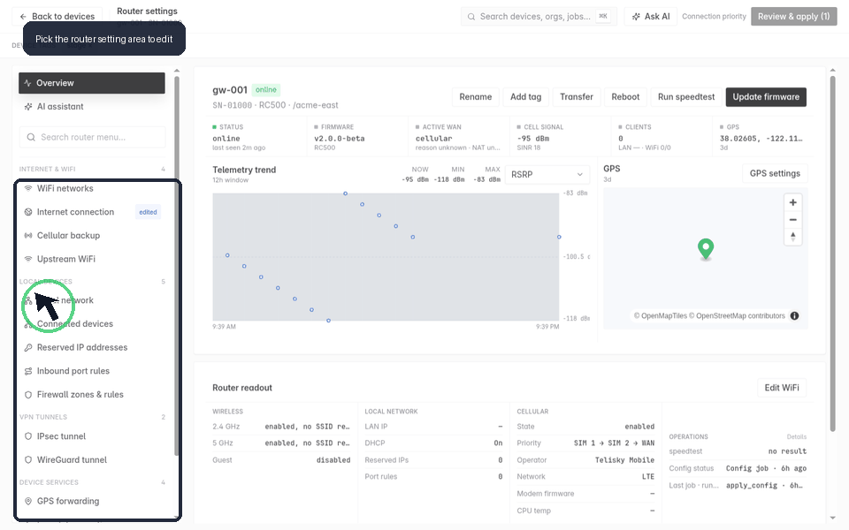Click the map zoom in plus icon
Viewport: 849px width, 530px height.
792,202
